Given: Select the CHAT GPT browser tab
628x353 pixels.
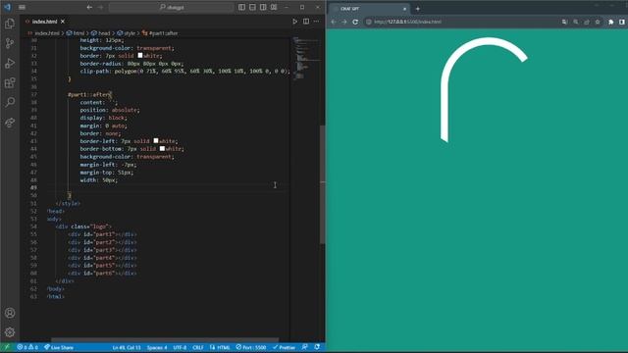Looking at the screenshot, I should (369, 9).
